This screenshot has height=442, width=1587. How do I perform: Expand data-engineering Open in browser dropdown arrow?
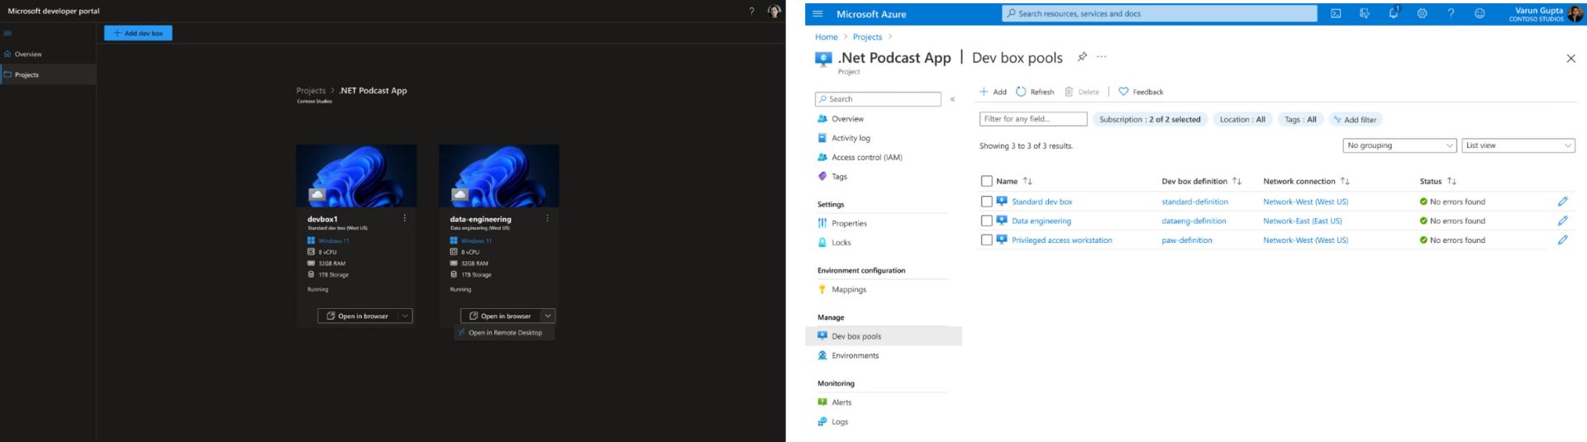tap(548, 316)
